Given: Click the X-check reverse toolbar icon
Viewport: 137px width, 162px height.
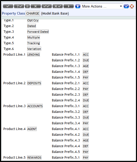Looking at the screenshot, I should click(x=58, y=6).
